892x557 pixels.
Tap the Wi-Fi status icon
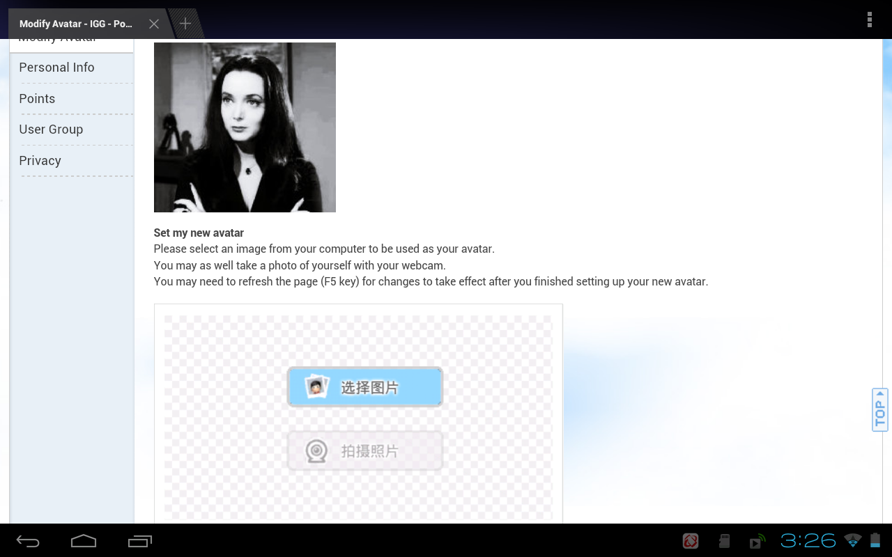[852, 540]
